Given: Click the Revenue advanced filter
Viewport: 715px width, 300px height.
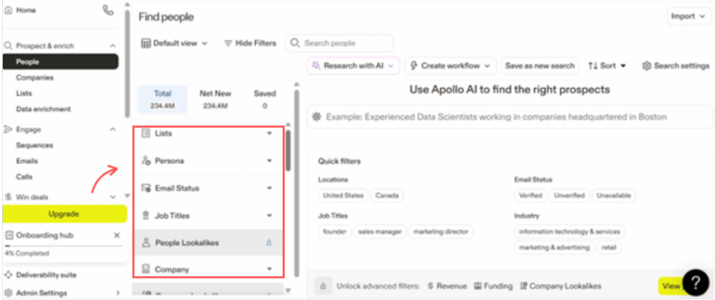Looking at the screenshot, I should [447, 286].
